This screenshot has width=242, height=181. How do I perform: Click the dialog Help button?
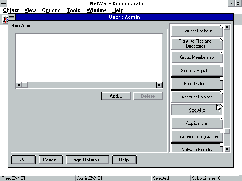click(x=124, y=160)
